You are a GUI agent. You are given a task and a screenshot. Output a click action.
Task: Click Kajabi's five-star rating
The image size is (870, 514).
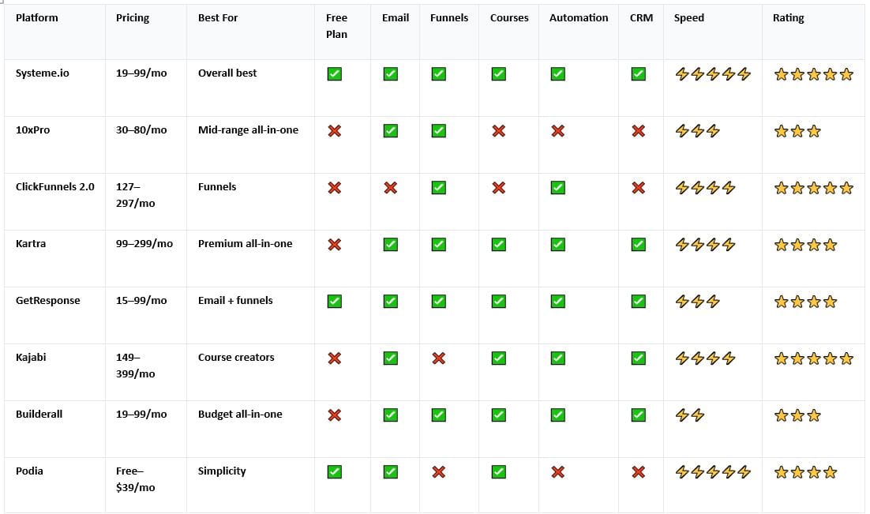pos(814,358)
